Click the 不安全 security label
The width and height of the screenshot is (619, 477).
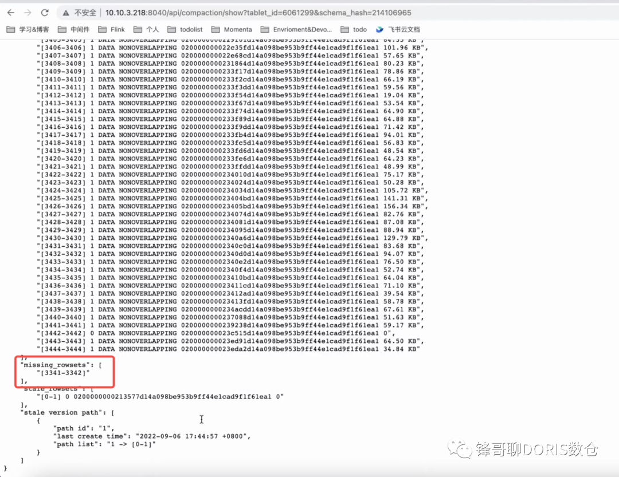(85, 13)
